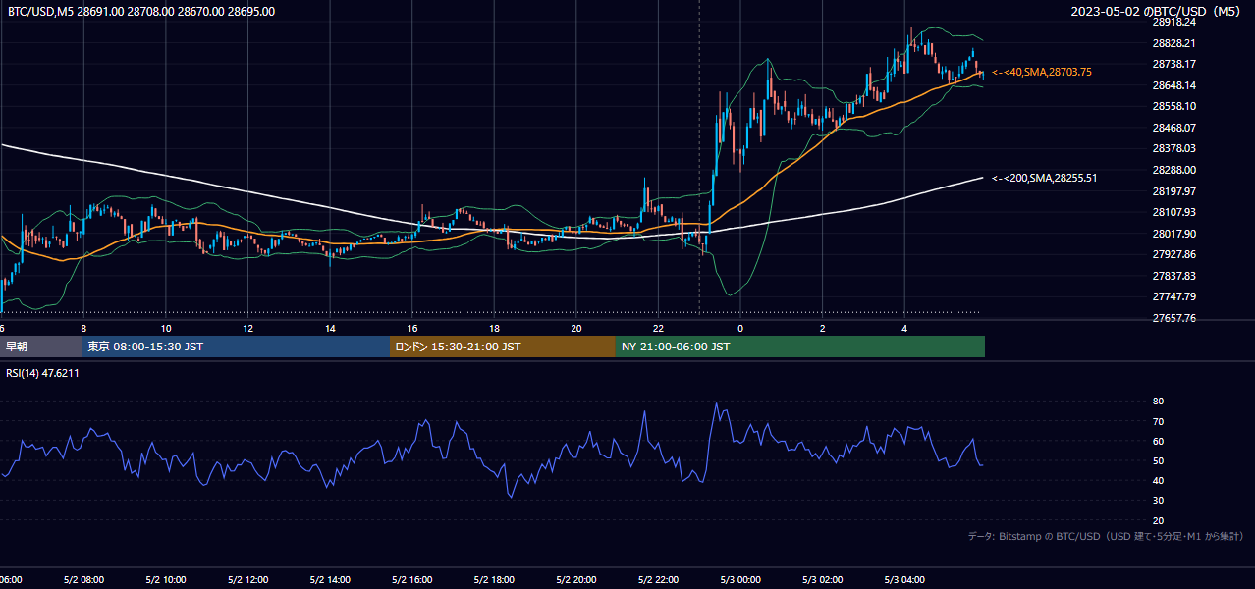
Task: Click the 5/2 10:00 date label
Action: click(x=166, y=580)
